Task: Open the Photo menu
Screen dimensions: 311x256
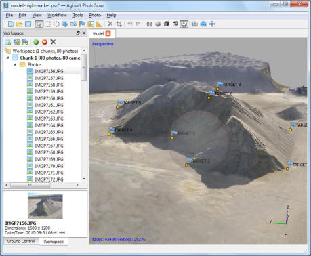Action: click(95, 15)
